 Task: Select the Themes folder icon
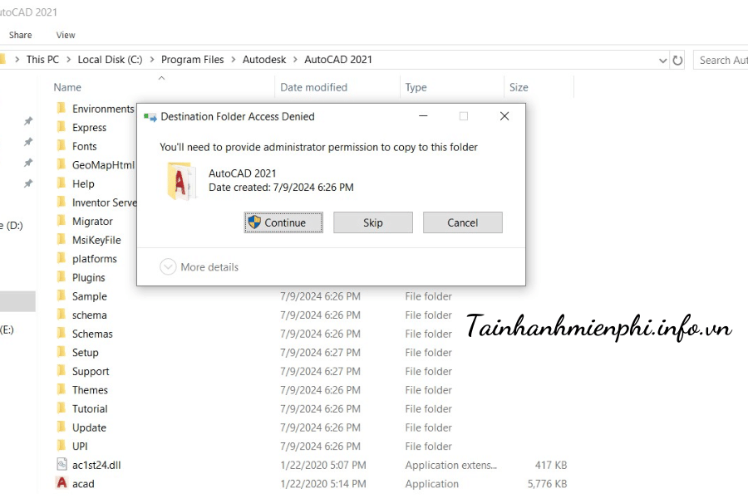pos(62,390)
